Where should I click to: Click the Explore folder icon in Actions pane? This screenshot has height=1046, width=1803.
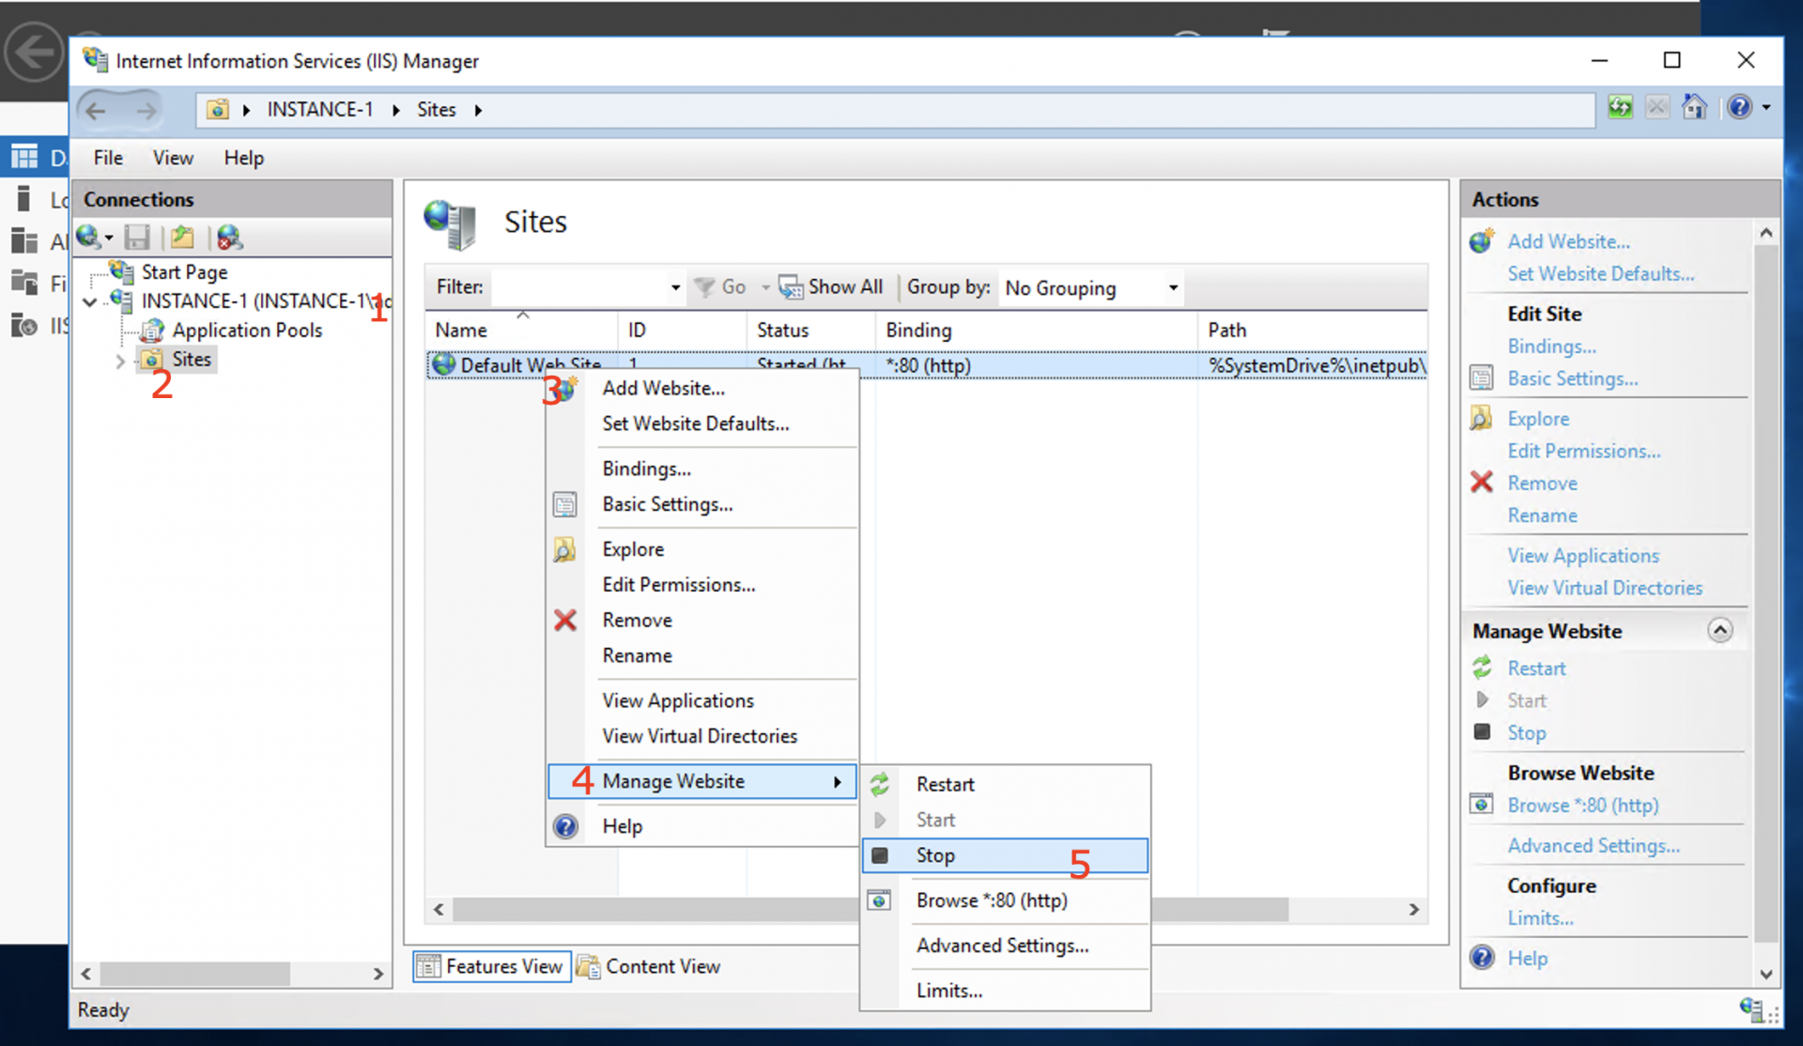pos(1482,419)
